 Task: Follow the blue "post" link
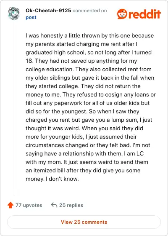(x=31, y=17)
